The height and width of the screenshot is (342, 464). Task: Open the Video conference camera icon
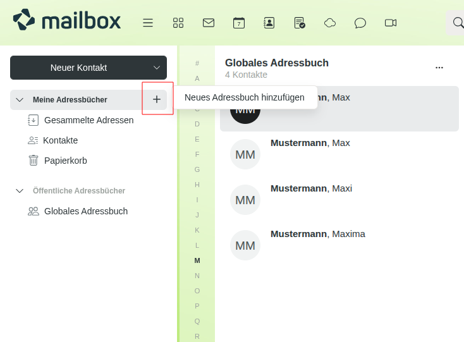pyautogui.click(x=391, y=23)
